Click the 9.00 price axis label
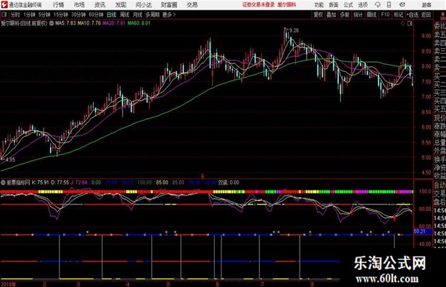The image size is (446, 287). pyautogui.click(x=426, y=36)
